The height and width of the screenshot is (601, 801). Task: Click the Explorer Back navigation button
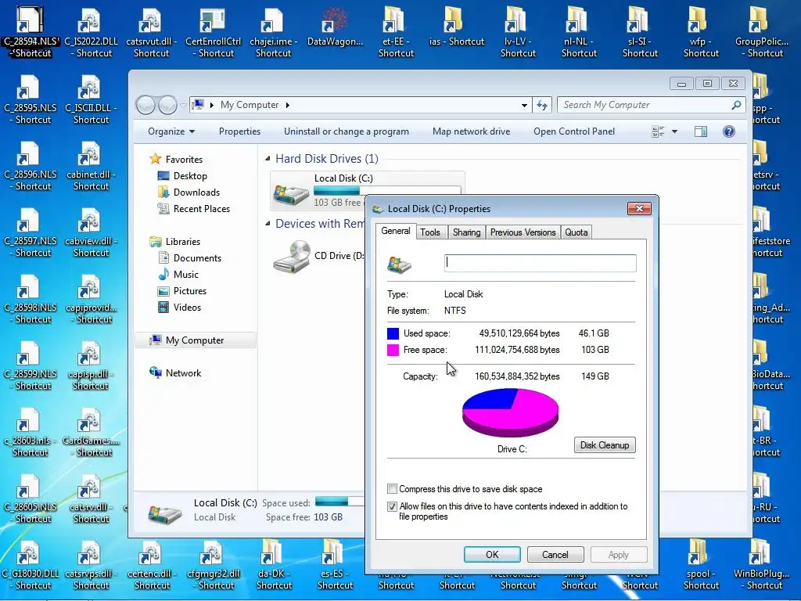[145, 106]
